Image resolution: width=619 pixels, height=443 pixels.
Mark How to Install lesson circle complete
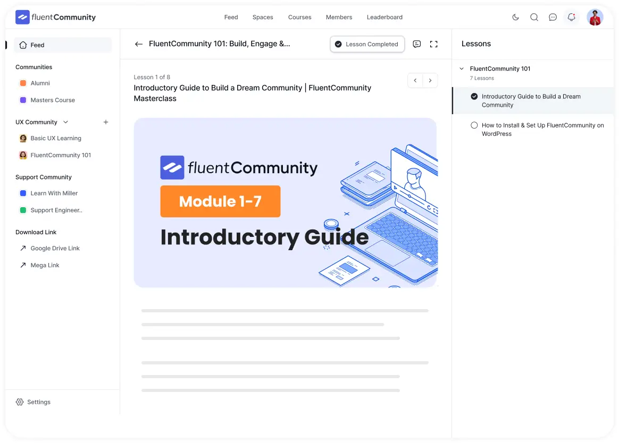click(474, 125)
